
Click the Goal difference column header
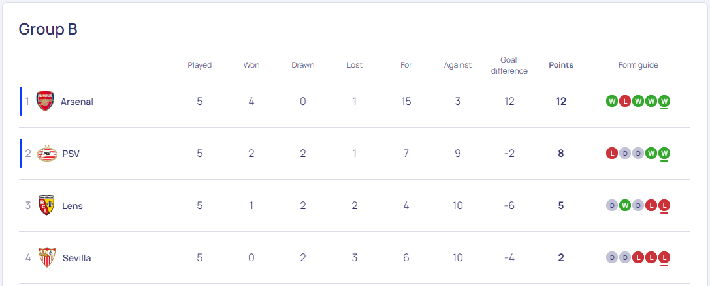click(x=509, y=65)
